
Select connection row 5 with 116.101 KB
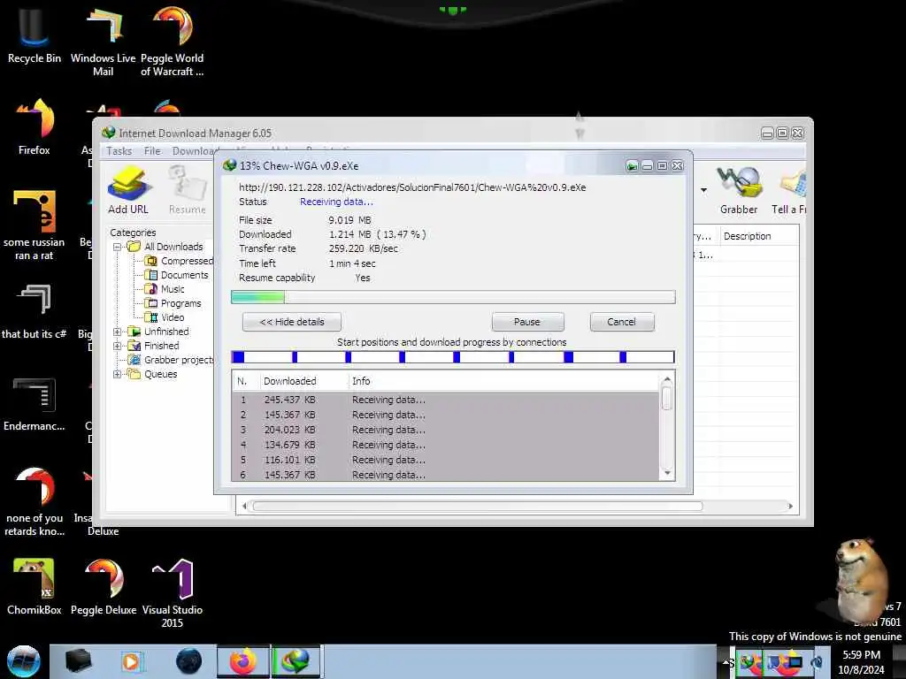pos(445,460)
